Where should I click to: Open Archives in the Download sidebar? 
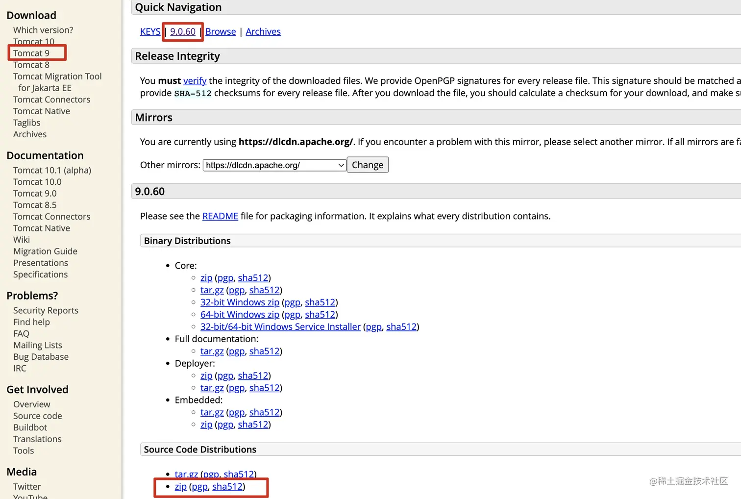pos(30,134)
